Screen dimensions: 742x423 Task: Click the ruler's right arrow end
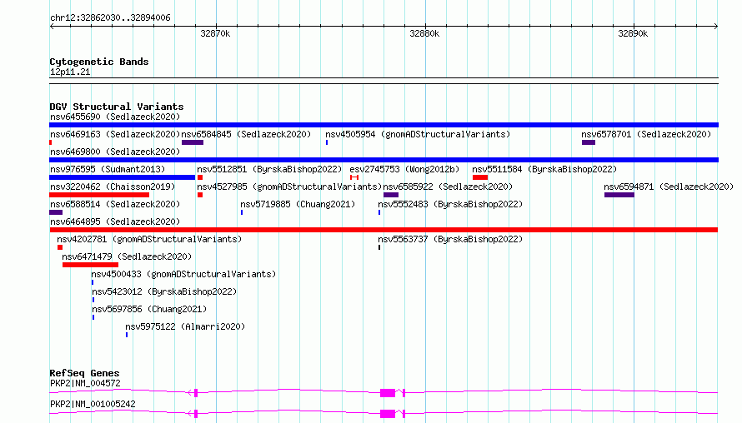716,27
